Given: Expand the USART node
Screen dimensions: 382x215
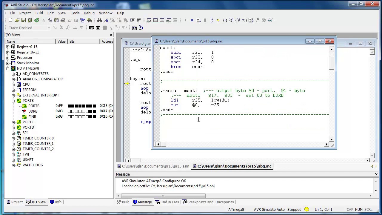Looking at the screenshot, I should point(13,160).
